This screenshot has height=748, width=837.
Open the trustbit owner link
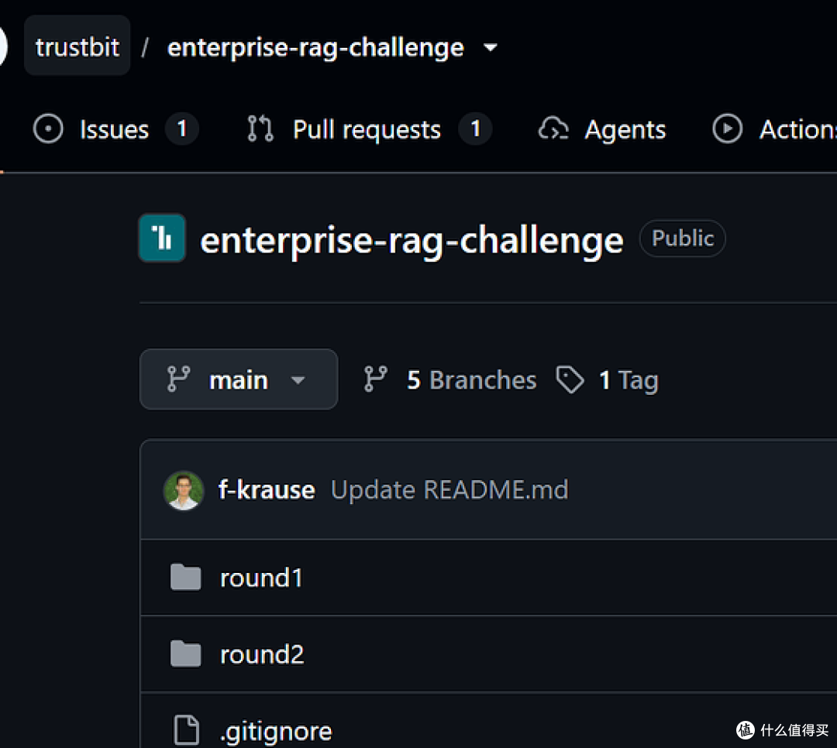77,46
